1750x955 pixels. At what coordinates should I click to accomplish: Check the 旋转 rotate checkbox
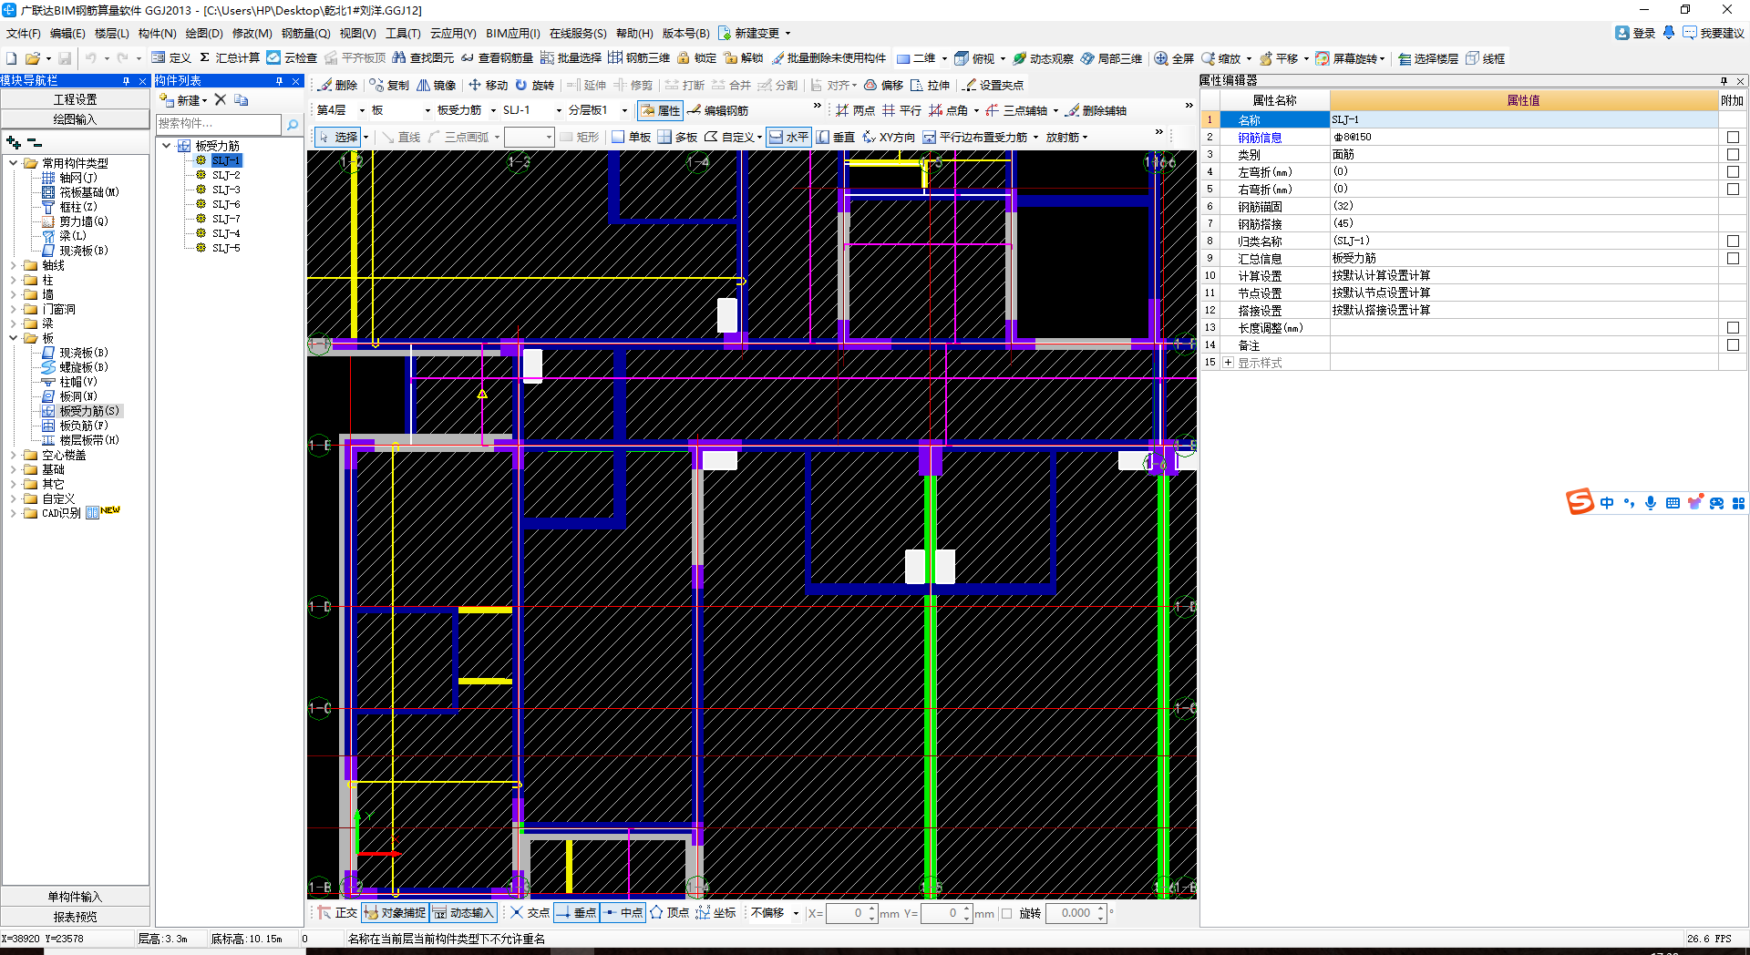pos(1007,913)
